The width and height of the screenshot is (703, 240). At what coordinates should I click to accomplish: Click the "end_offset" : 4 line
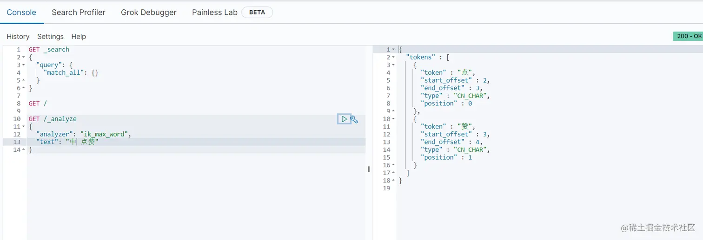pos(451,142)
